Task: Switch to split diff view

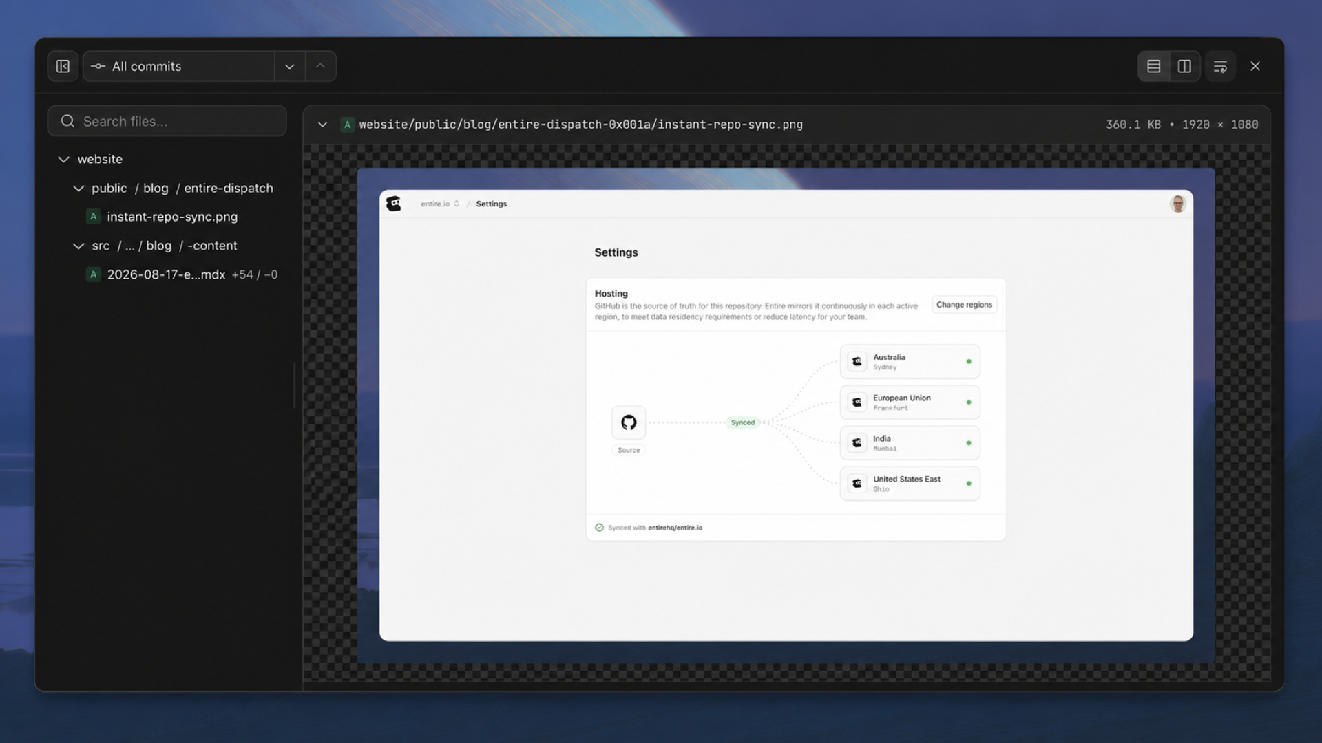Action: [1184, 66]
